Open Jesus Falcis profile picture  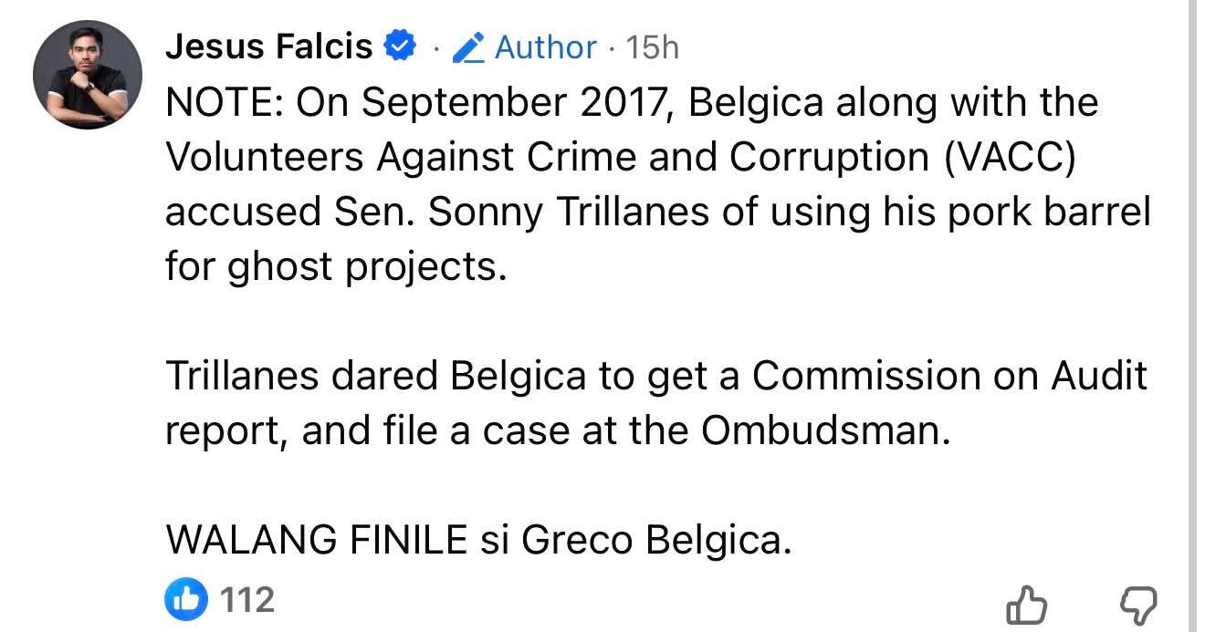point(88,75)
